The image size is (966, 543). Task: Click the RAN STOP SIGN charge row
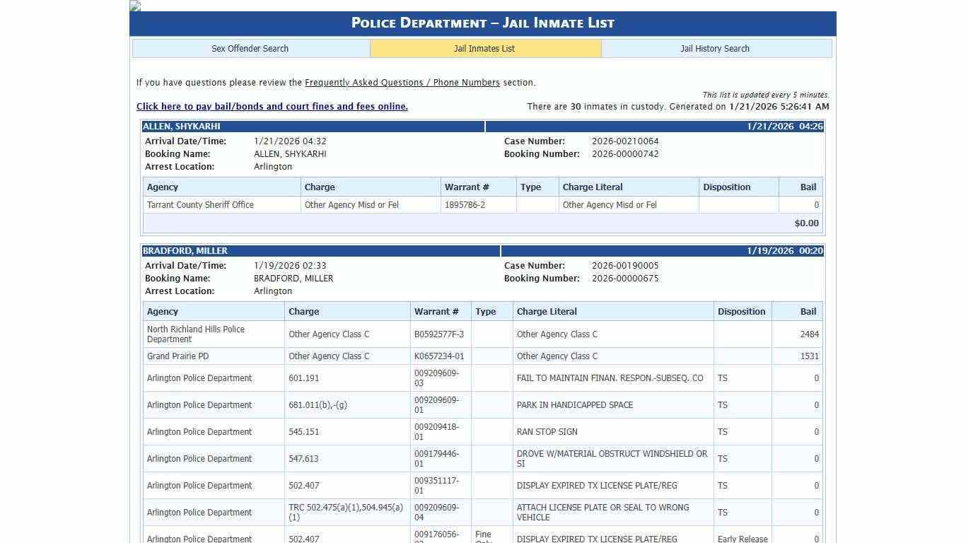(547, 432)
